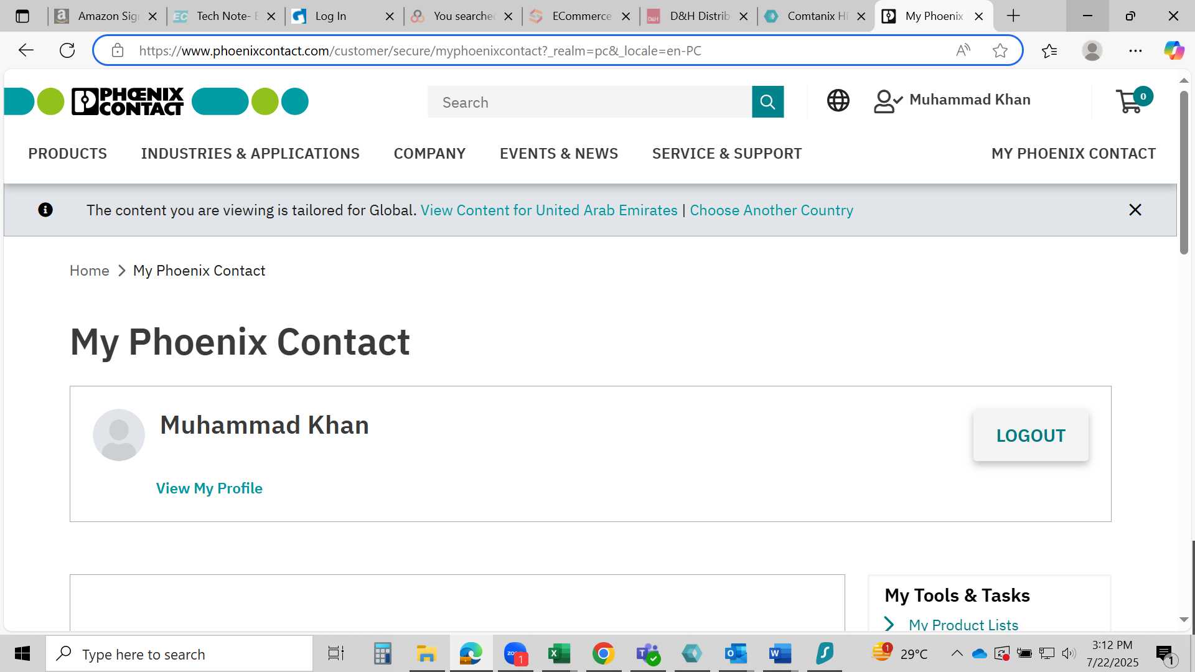Show hidden system tray icons

[x=957, y=653]
